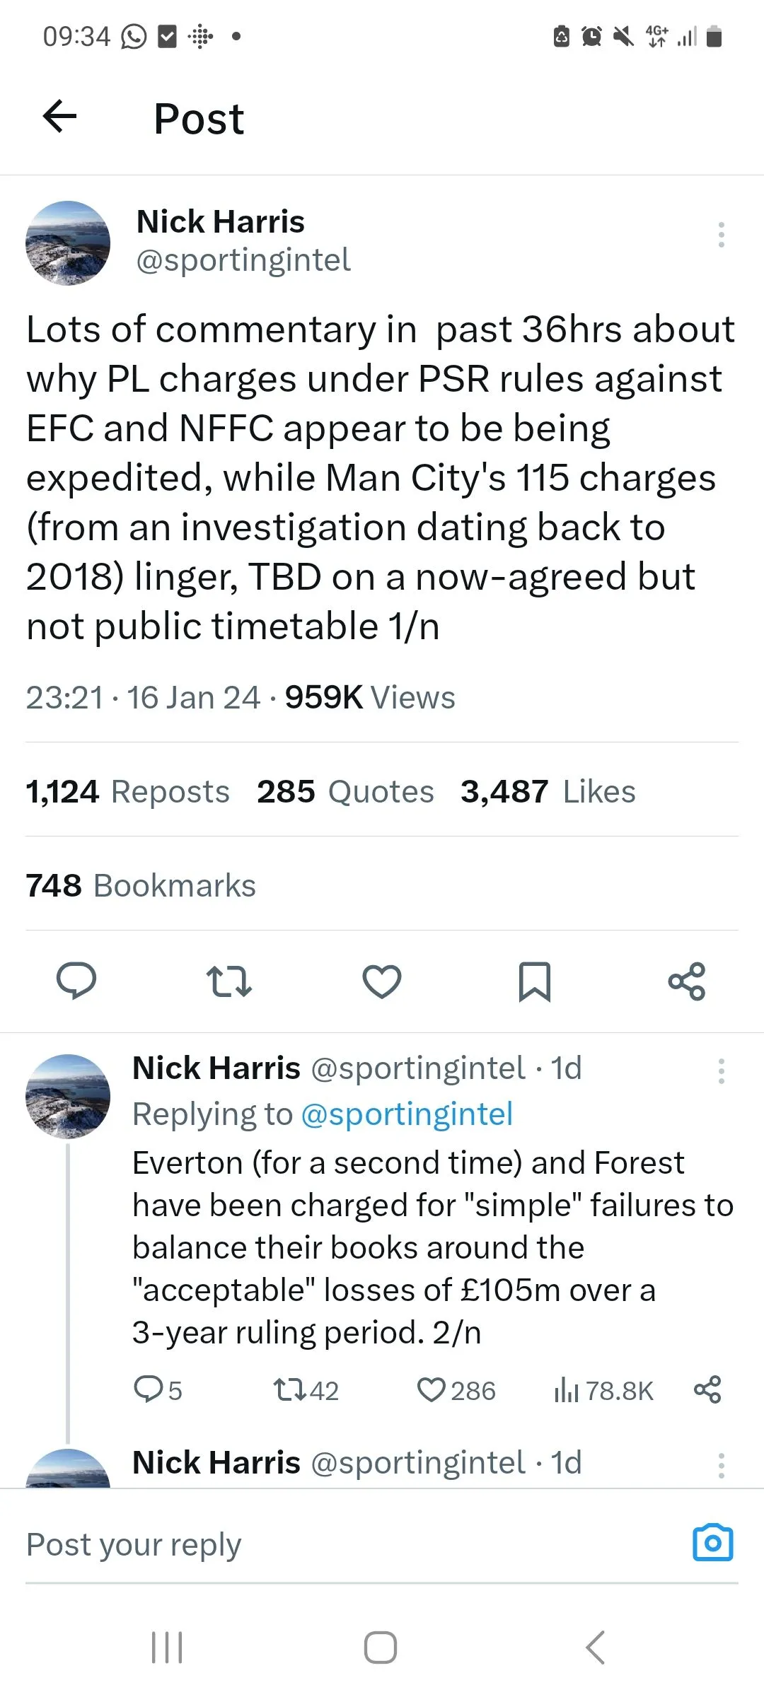Bookmark the main post
Viewport: 764px width, 1697px height.
click(x=534, y=981)
